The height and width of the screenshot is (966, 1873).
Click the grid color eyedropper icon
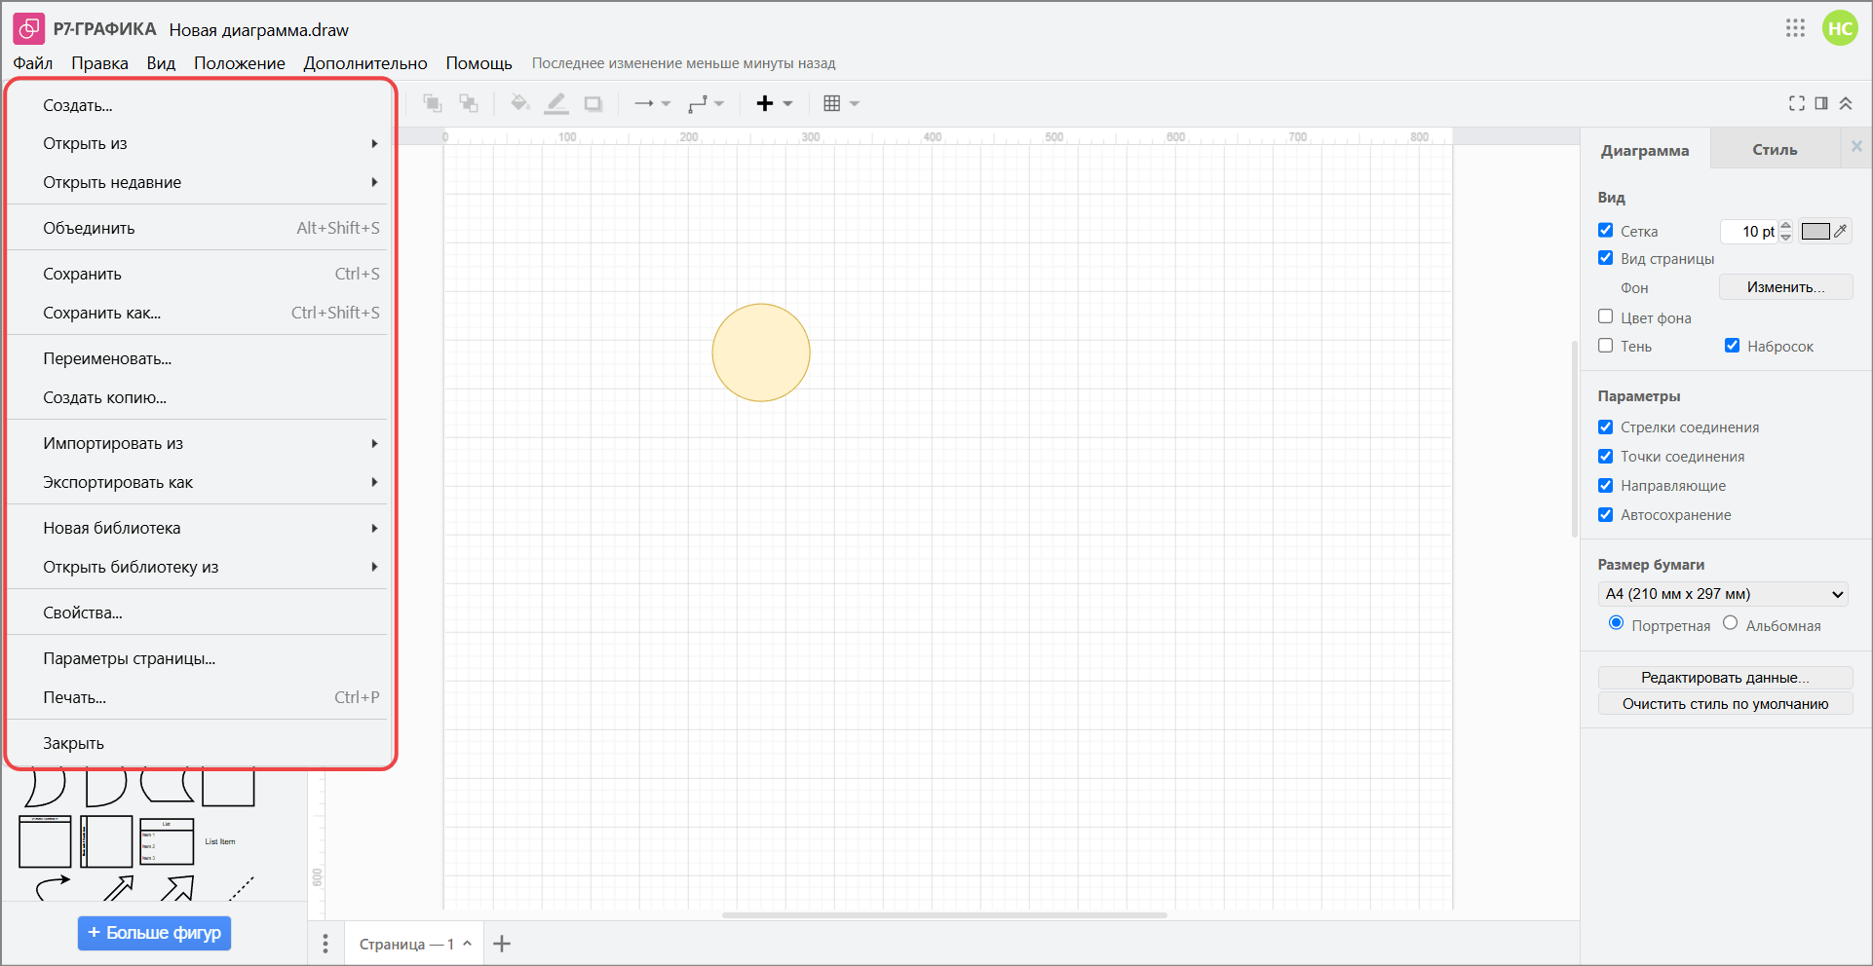click(1840, 231)
